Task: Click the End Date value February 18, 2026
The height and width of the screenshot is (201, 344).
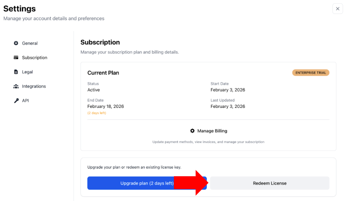Action: coord(106,107)
